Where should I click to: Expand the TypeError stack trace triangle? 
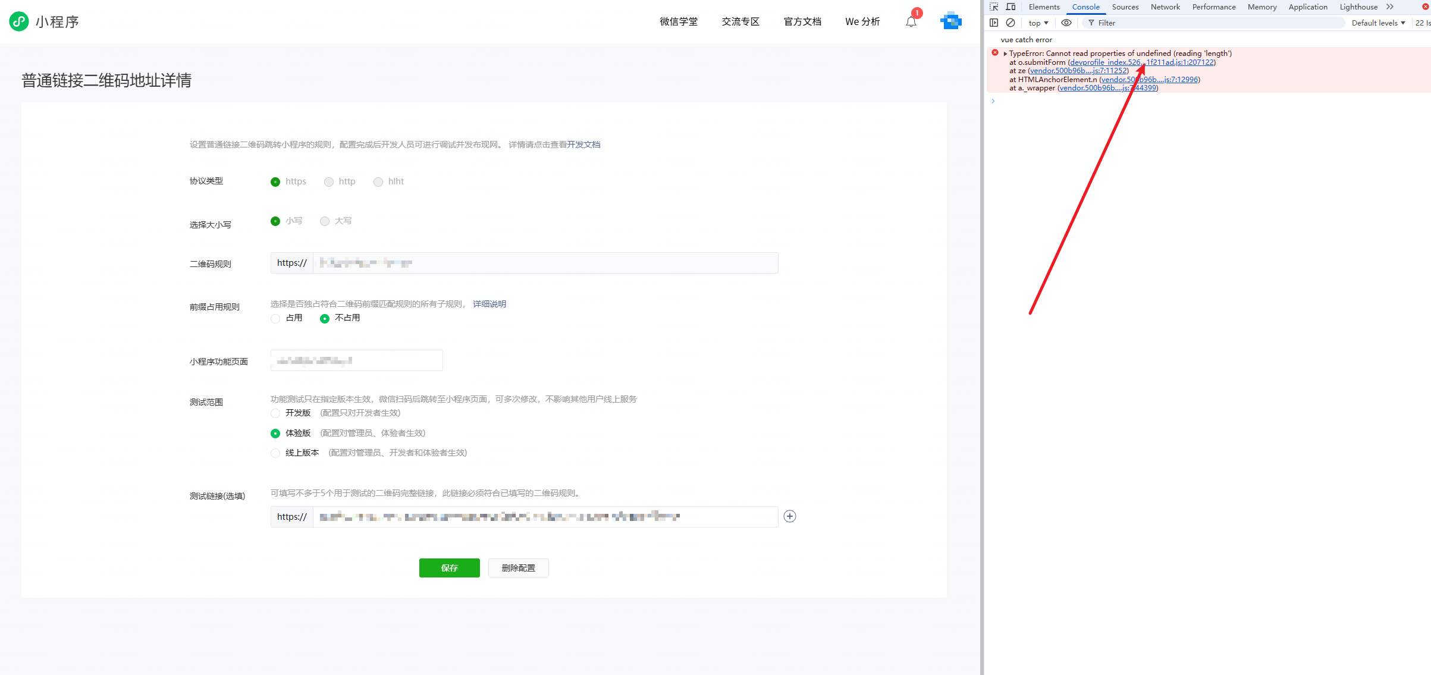click(1005, 54)
